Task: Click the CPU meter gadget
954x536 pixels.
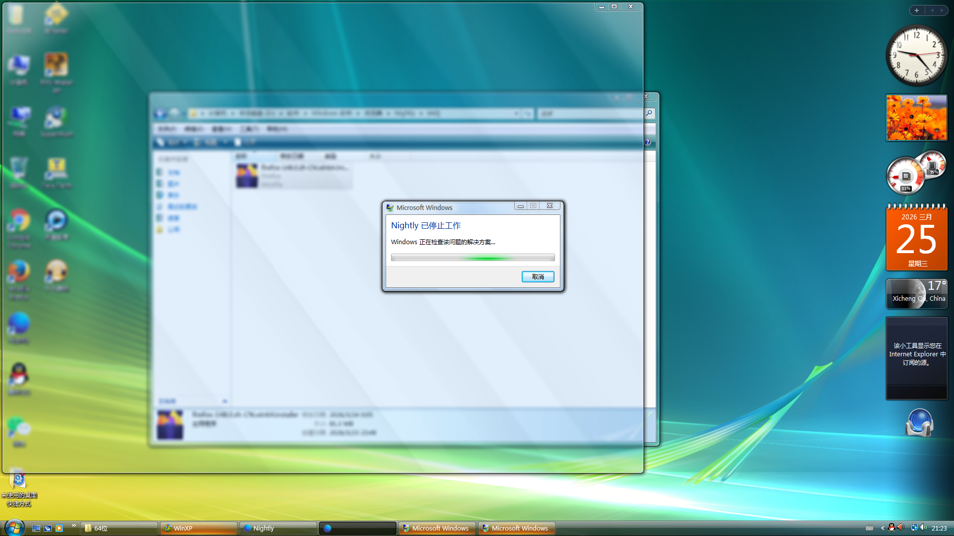Action: [x=907, y=176]
